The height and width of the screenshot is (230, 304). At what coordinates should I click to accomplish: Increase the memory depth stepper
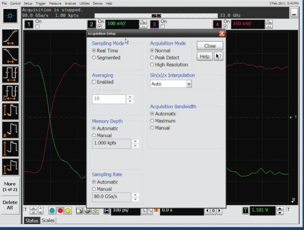pyautogui.click(x=135, y=141)
